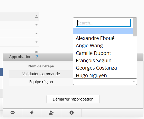Click Démarrer l'approbation button
Image resolution: width=144 pixels, height=119 pixels.
pyautogui.click(x=73, y=99)
